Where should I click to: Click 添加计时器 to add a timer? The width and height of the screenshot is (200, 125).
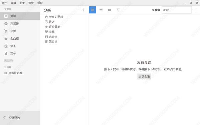coord(13,73)
